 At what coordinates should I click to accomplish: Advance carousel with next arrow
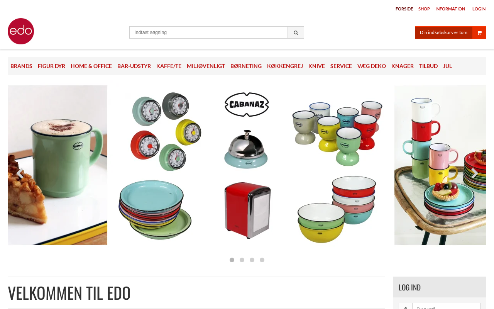pyautogui.click(x=474, y=173)
